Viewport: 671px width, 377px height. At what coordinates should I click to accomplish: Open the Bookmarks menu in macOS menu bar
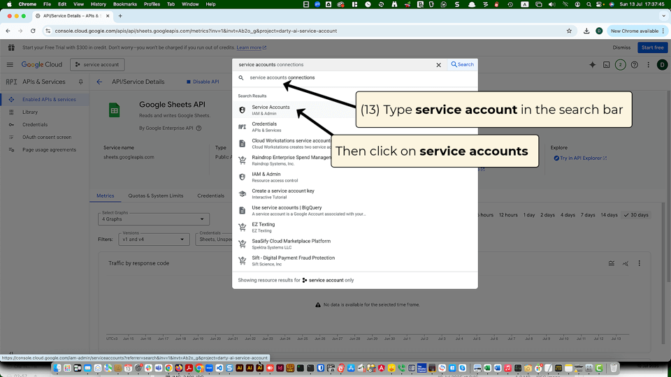(125, 4)
